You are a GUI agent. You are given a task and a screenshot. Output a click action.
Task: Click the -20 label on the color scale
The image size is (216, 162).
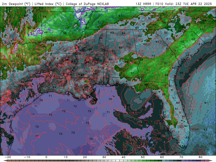pos(8,157)
